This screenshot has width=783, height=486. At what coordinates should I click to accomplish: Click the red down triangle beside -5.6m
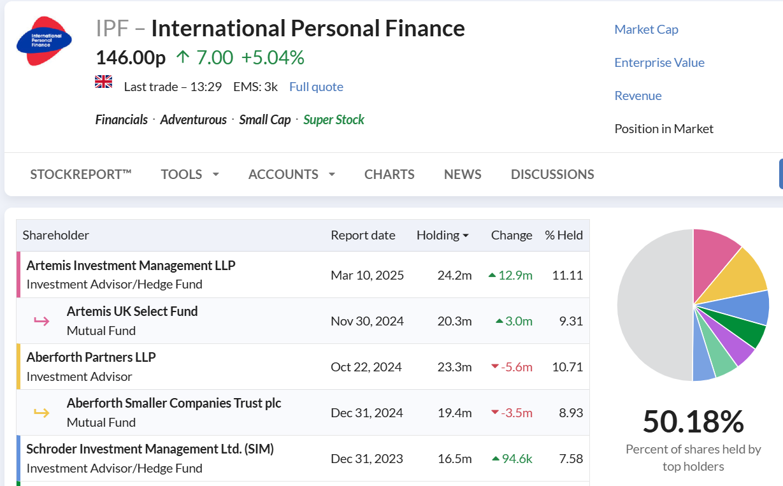[x=494, y=367]
